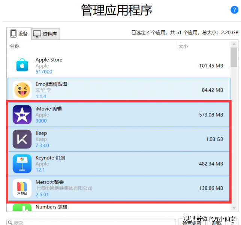Viewport: 241px width, 225px height.
Task: Sort by the 名称 column header
Action: point(15,46)
